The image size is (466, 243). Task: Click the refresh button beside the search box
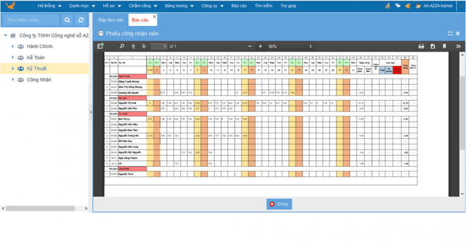(x=81, y=21)
